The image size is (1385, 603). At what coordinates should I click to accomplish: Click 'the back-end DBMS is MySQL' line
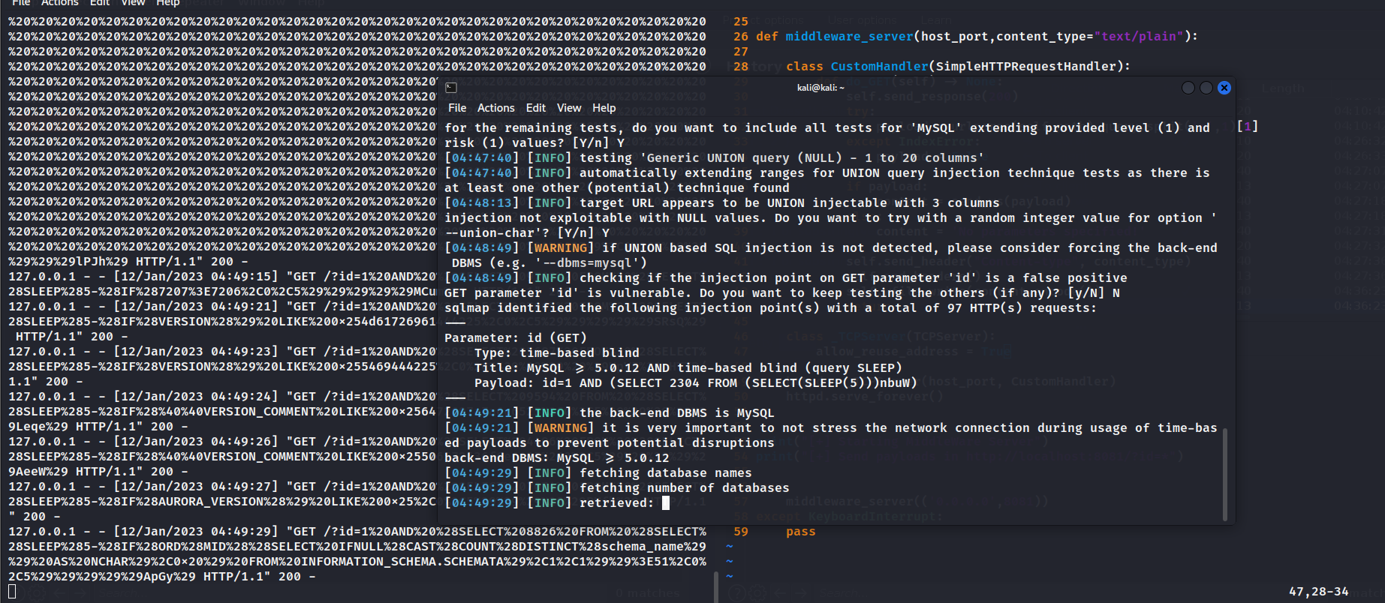(x=610, y=412)
